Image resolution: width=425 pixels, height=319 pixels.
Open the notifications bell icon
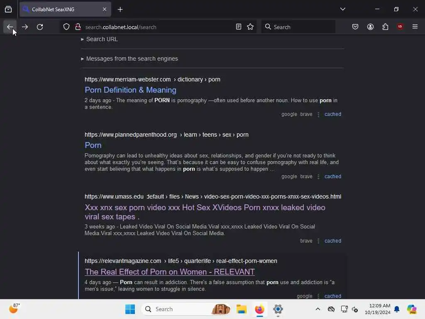(397, 309)
